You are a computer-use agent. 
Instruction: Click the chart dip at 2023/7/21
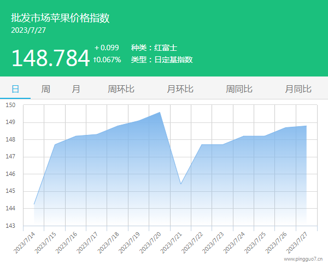point(181,184)
